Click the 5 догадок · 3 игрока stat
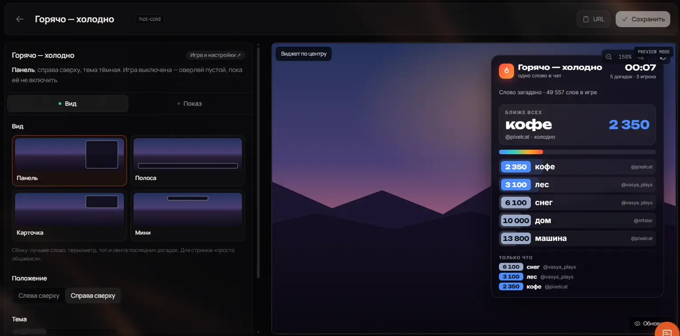The width and height of the screenshot is (680, 336). click(x=633, y=77)
